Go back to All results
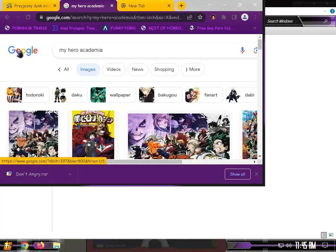Image resolution: width=336 pixels, height=252 pixels. pyautogui.click(x=63, y=70)
